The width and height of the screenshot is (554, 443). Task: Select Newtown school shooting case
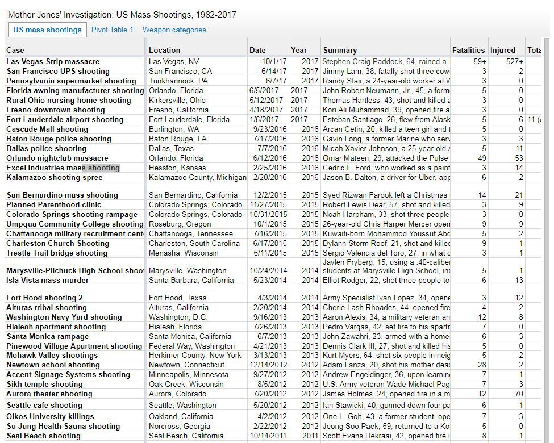75,365
